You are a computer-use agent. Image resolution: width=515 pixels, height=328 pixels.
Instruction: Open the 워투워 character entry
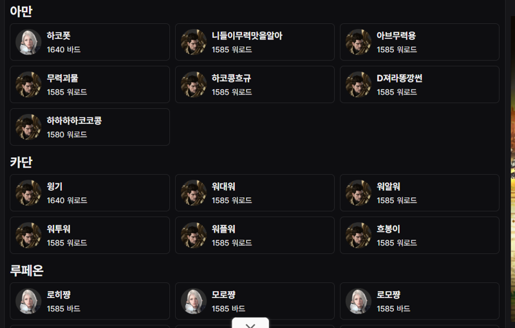tap(89, 235)
